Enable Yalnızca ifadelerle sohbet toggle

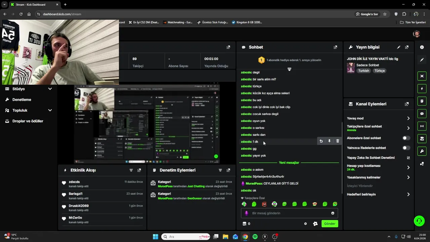click(406, 148)
